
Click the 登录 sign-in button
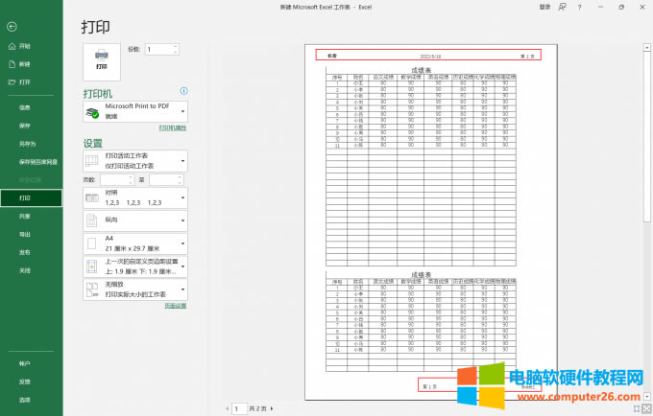click(x=544, y=7)
